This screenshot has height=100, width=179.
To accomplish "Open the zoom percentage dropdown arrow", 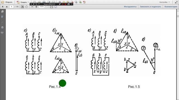I will (x=46, y=7).
